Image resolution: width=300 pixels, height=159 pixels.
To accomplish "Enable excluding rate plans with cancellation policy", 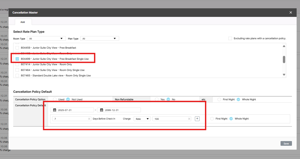I will point(230,38).
